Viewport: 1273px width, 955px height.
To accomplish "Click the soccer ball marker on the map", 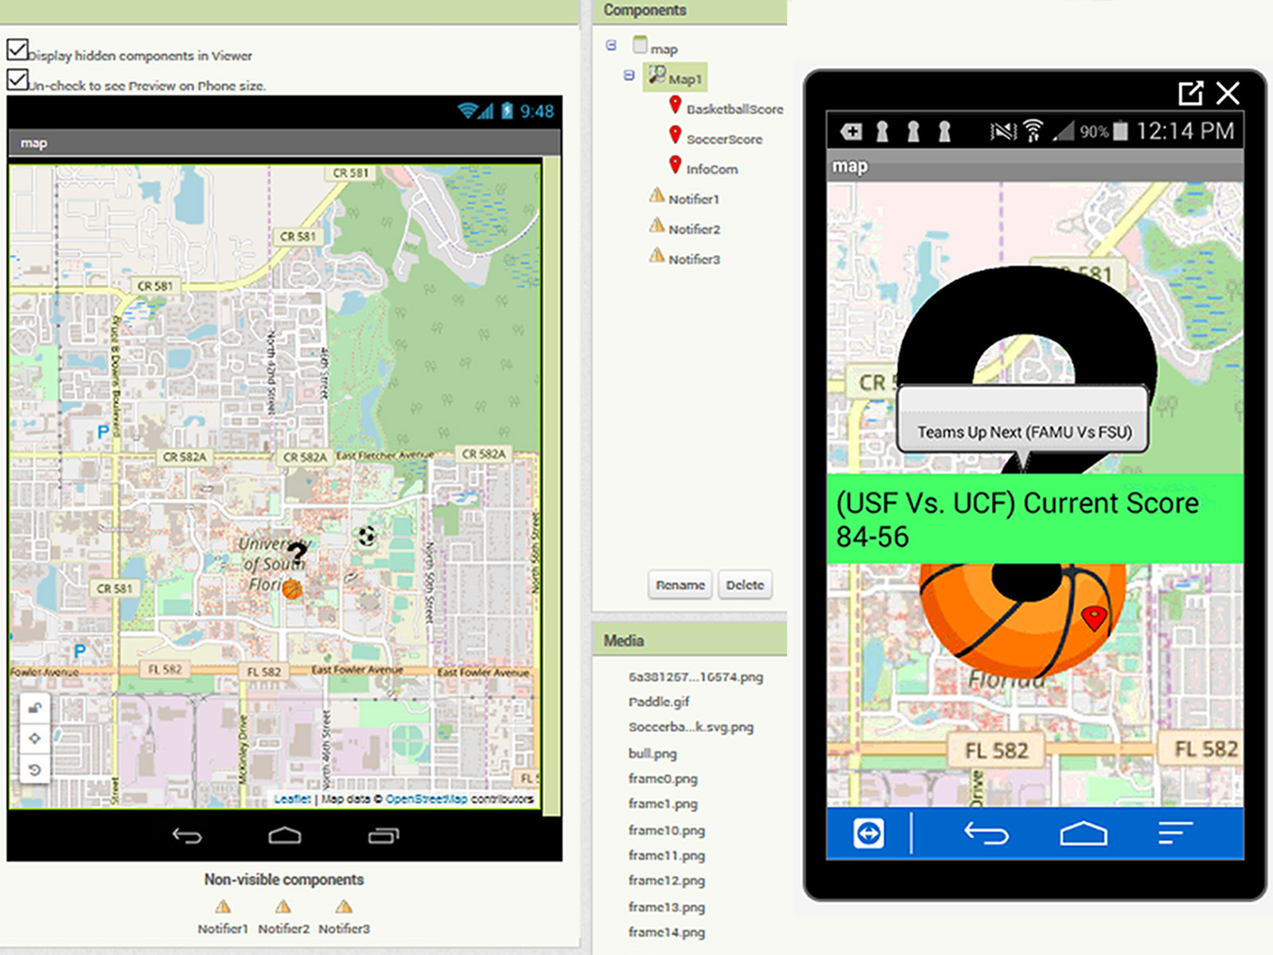I will [367, 536].
